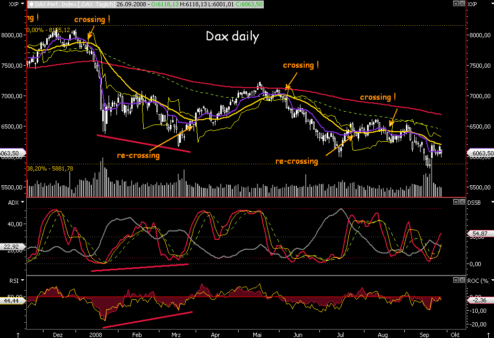Click the candlestick icon before DAX Perf. Index

(x=31, y=4)
